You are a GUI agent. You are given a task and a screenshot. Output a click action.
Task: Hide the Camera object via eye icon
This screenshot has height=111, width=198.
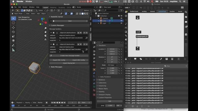121,18
